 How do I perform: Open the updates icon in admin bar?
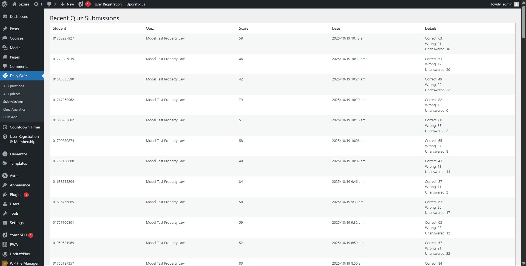click(x=36, y=4)
